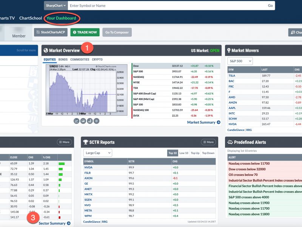Select Top Up in SCTR Reports

point(195,153)
